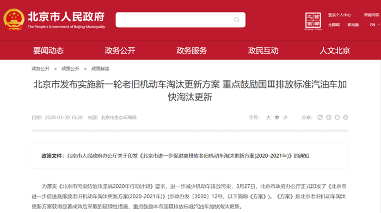Go to 政策解读 breadcrumb

coord(100,68)
